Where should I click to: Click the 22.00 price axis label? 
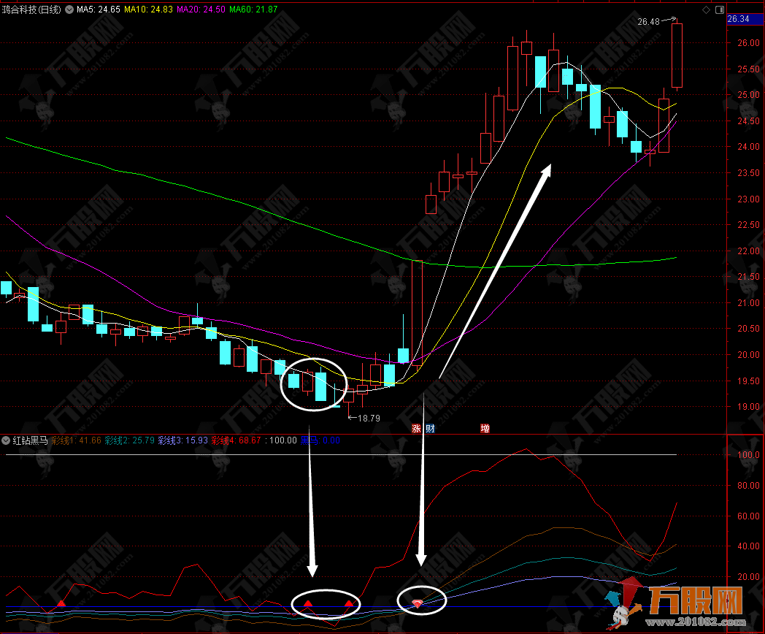point(748,251)
